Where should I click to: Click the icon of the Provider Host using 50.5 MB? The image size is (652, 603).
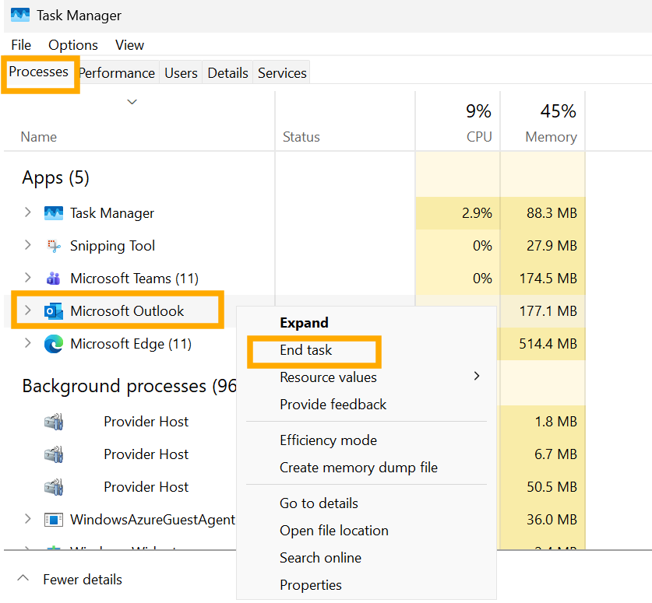pos(54,487)
